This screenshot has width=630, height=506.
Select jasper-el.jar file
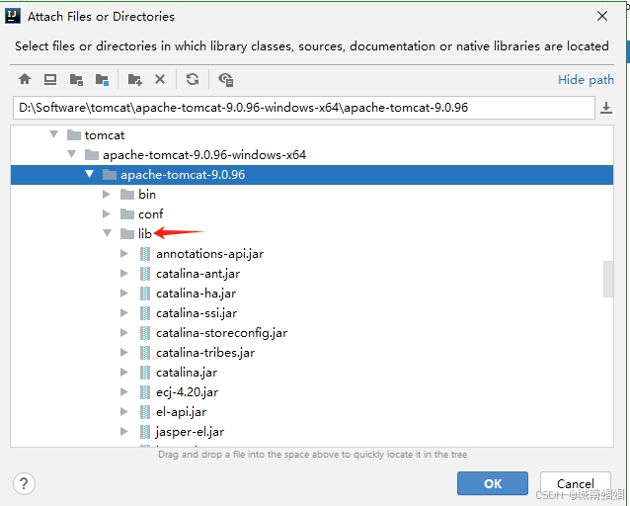[x=312, y=432]
